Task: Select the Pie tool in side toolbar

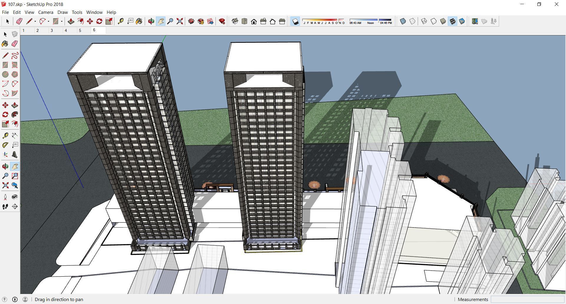Action: [15, 93]
